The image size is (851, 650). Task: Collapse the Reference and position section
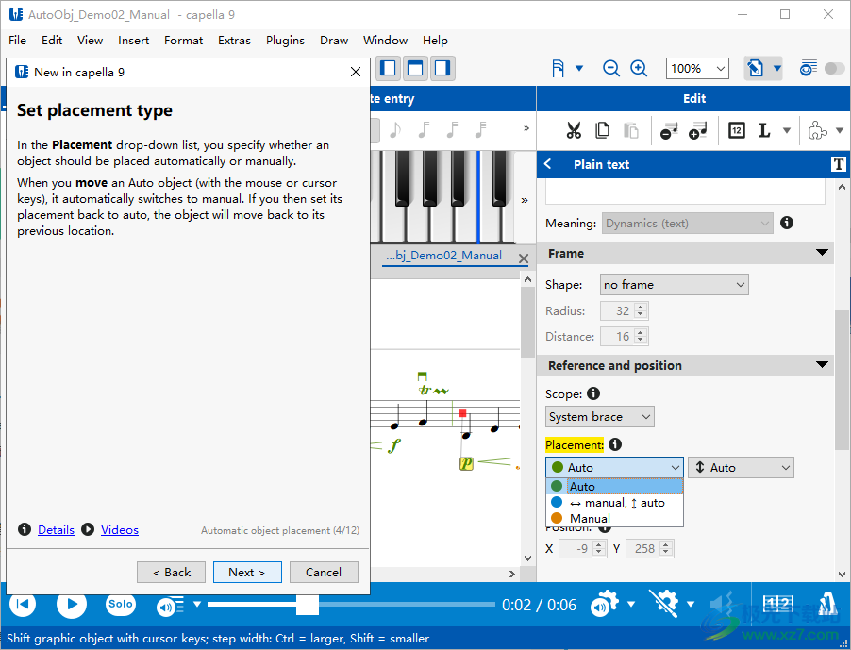(822, 365)
